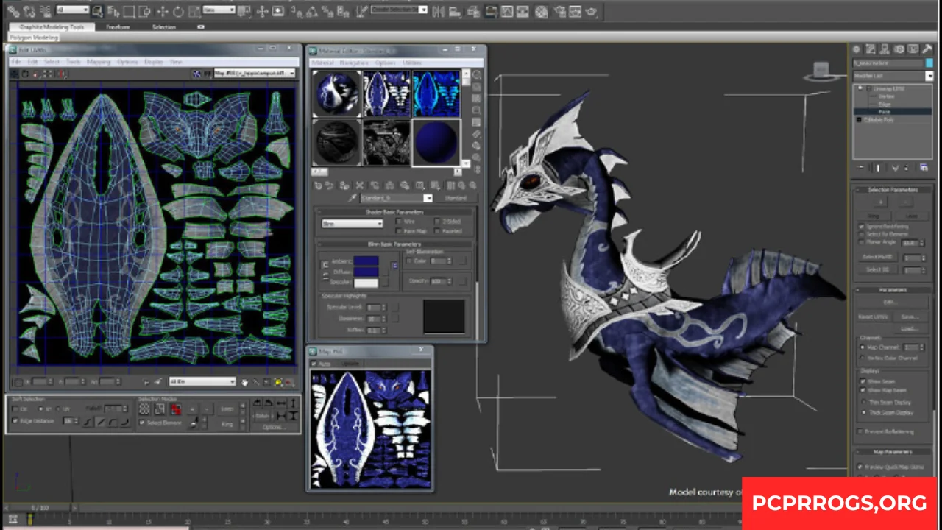Toggle Ignore Backfacing checkbox
The height and width of the screenshot is (530, 942).
(861, 226)
